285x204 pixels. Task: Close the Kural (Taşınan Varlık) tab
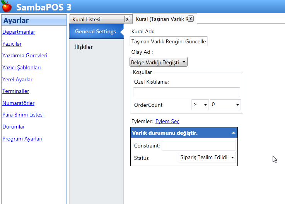click(x=190, y=18)
